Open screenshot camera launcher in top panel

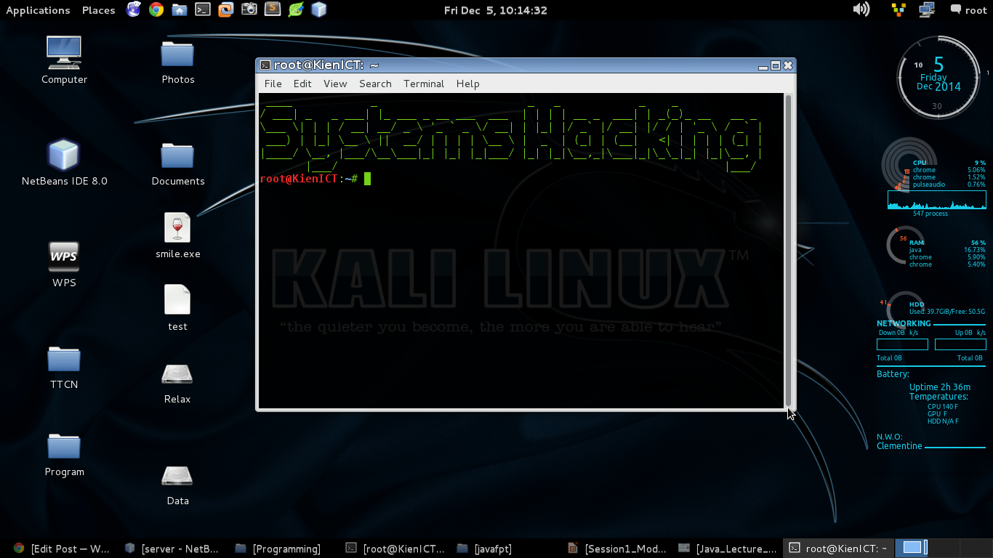tap(249, 9)
